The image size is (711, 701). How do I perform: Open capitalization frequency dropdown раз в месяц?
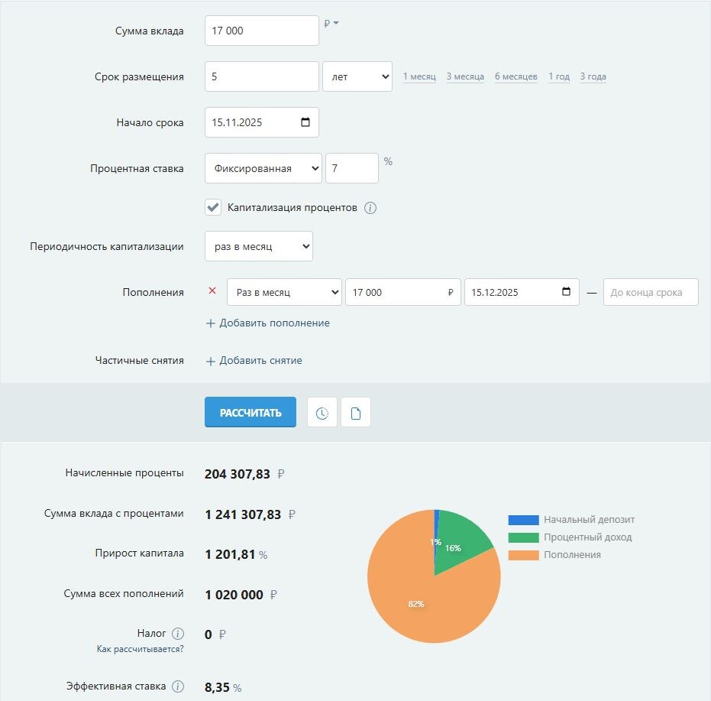[x=258, y=246]
